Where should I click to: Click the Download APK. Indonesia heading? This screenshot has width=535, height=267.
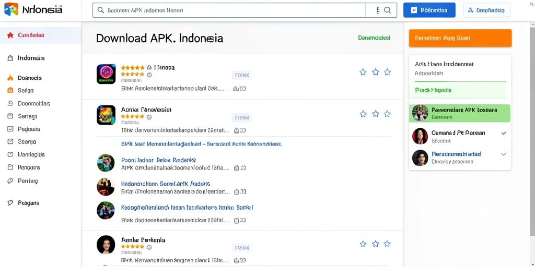pos(159,38)
